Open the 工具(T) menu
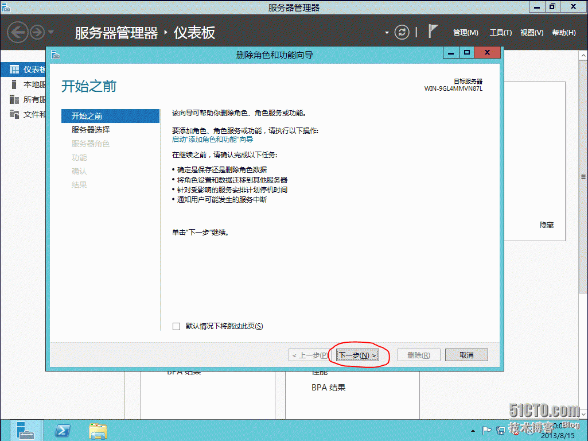588x441 pixels. (501, 33)
